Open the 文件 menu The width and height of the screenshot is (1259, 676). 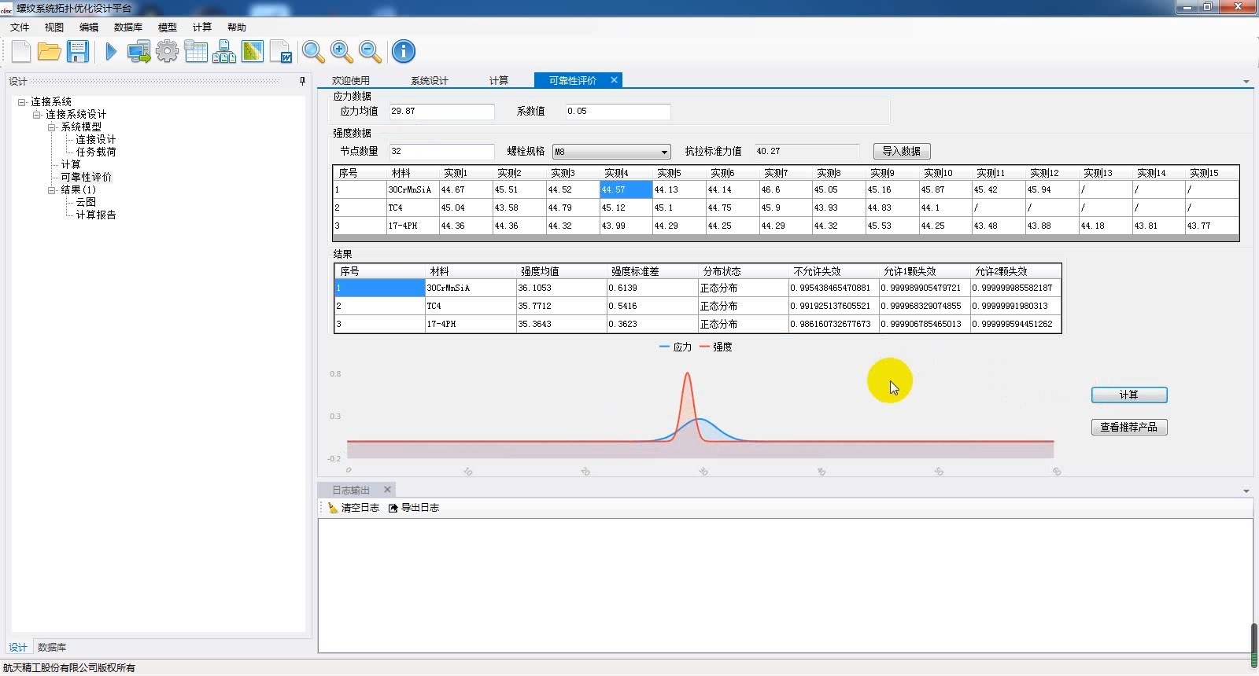tap(20, 28)
